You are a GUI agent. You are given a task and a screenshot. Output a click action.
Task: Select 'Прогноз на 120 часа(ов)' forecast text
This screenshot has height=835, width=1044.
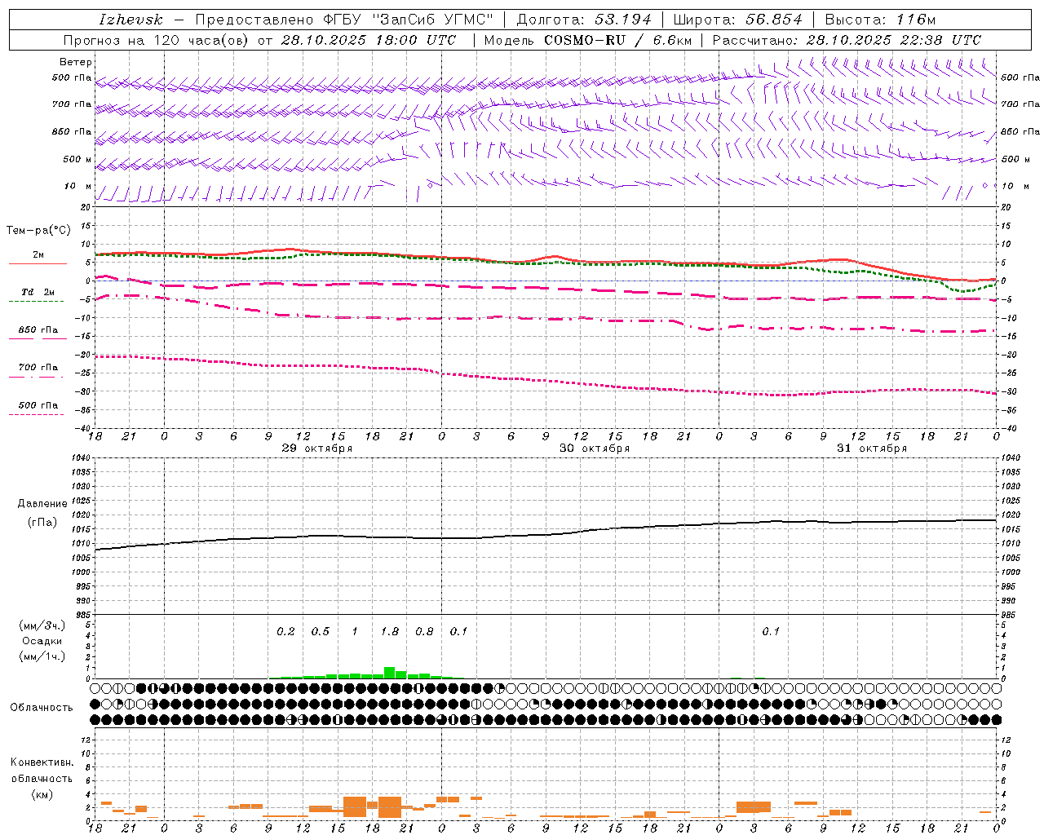click(x=157, y=40)
